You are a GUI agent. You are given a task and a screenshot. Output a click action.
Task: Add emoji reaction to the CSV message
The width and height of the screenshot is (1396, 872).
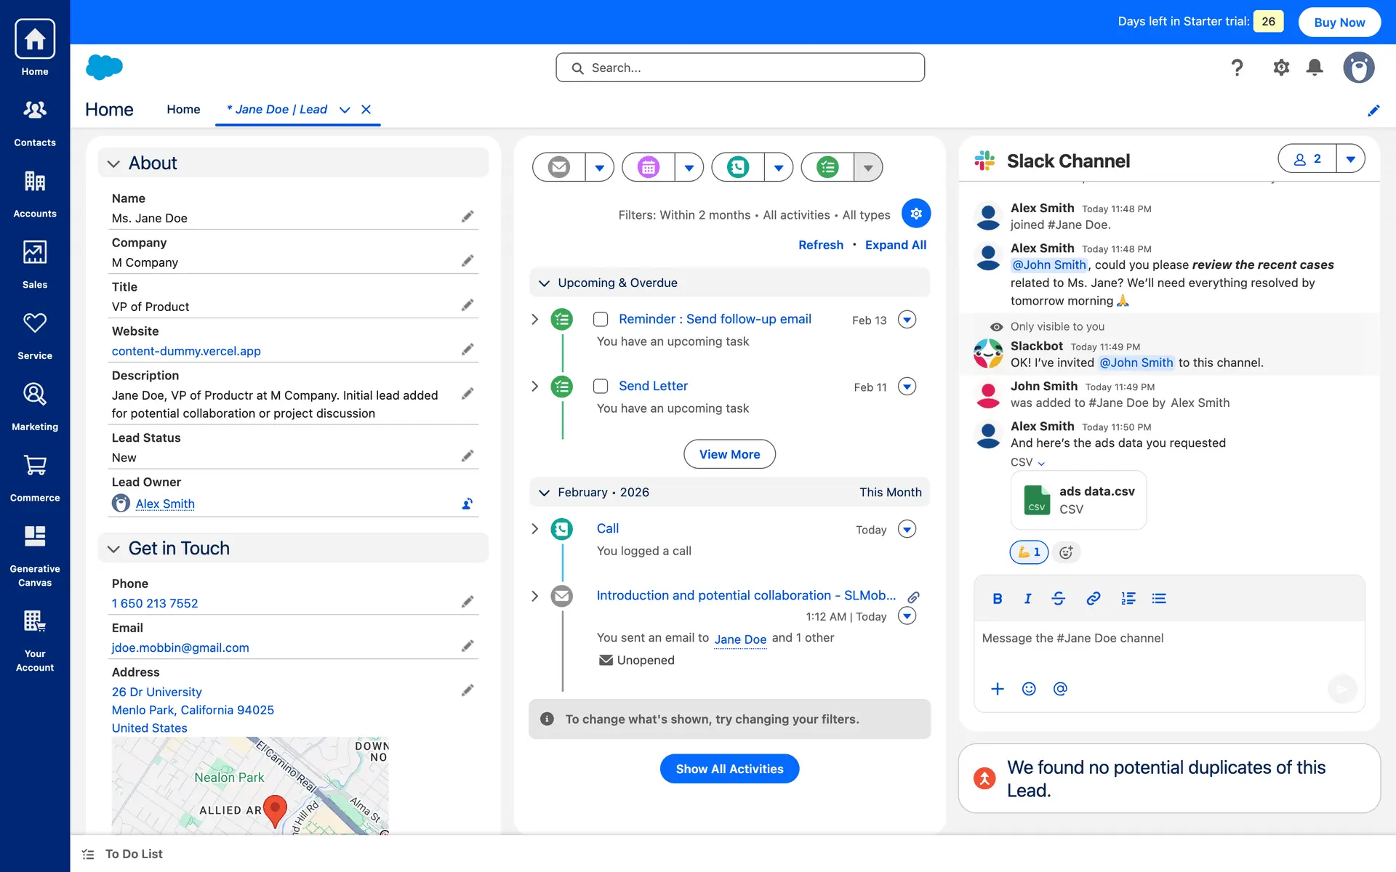tap(1066, 552)
